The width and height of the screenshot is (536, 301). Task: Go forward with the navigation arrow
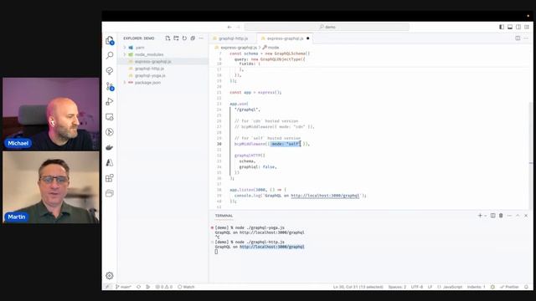(x=238, y=27)
